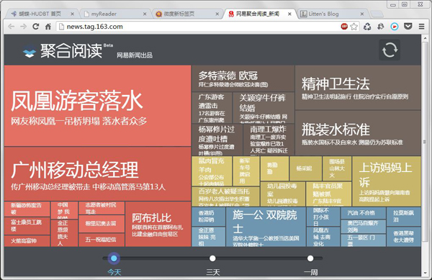
Task: Open the 瓶装水标准 news tile
Action: (x=358, y=133)
